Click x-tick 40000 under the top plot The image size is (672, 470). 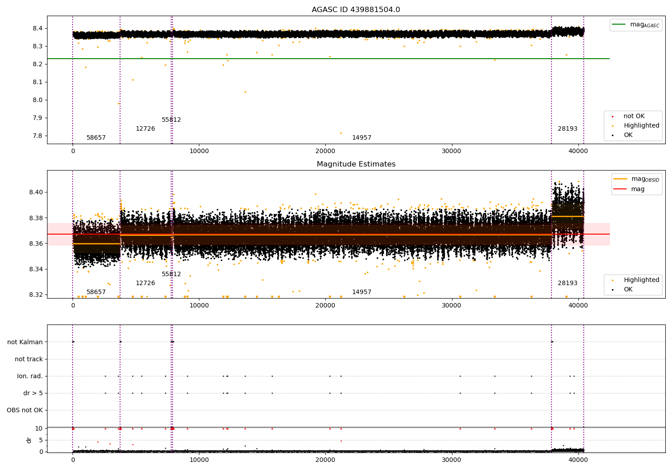pos(578,151)
